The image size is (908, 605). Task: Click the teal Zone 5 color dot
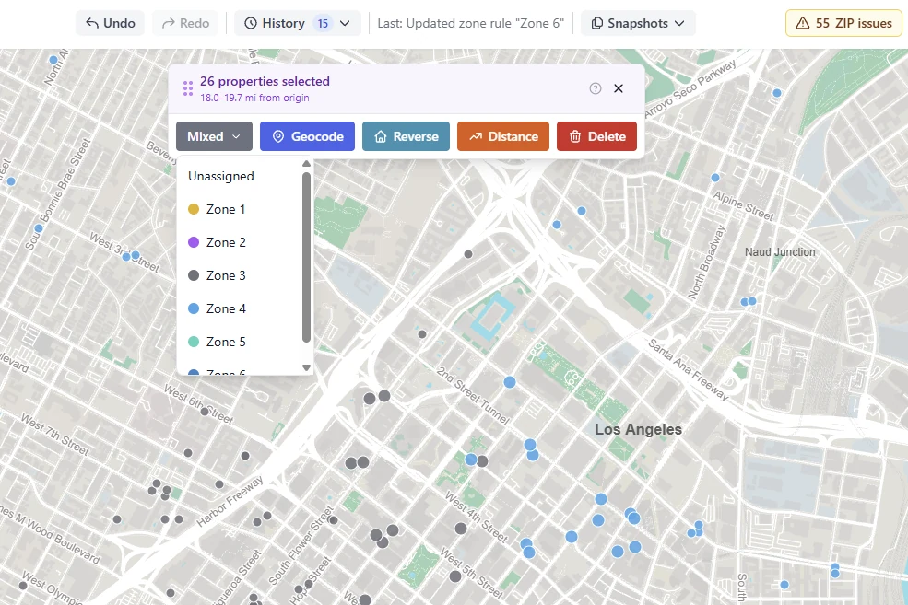(194, 342)
